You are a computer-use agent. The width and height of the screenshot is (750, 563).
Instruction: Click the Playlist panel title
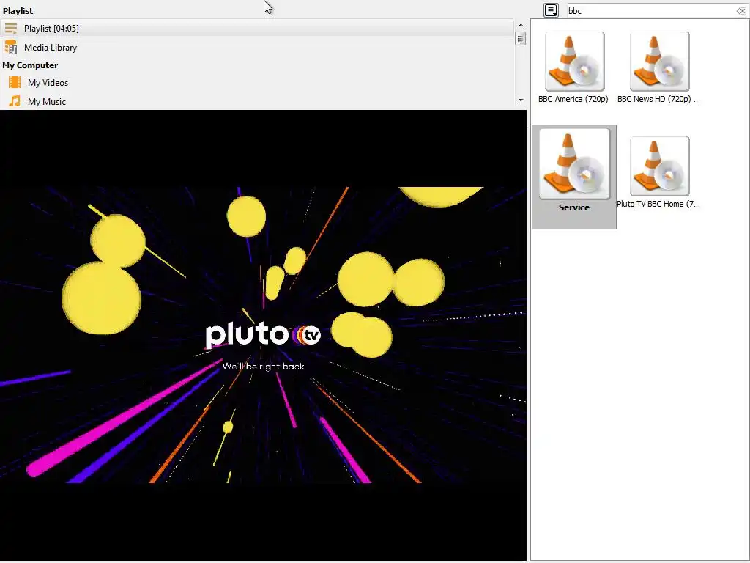click(18, 10)
